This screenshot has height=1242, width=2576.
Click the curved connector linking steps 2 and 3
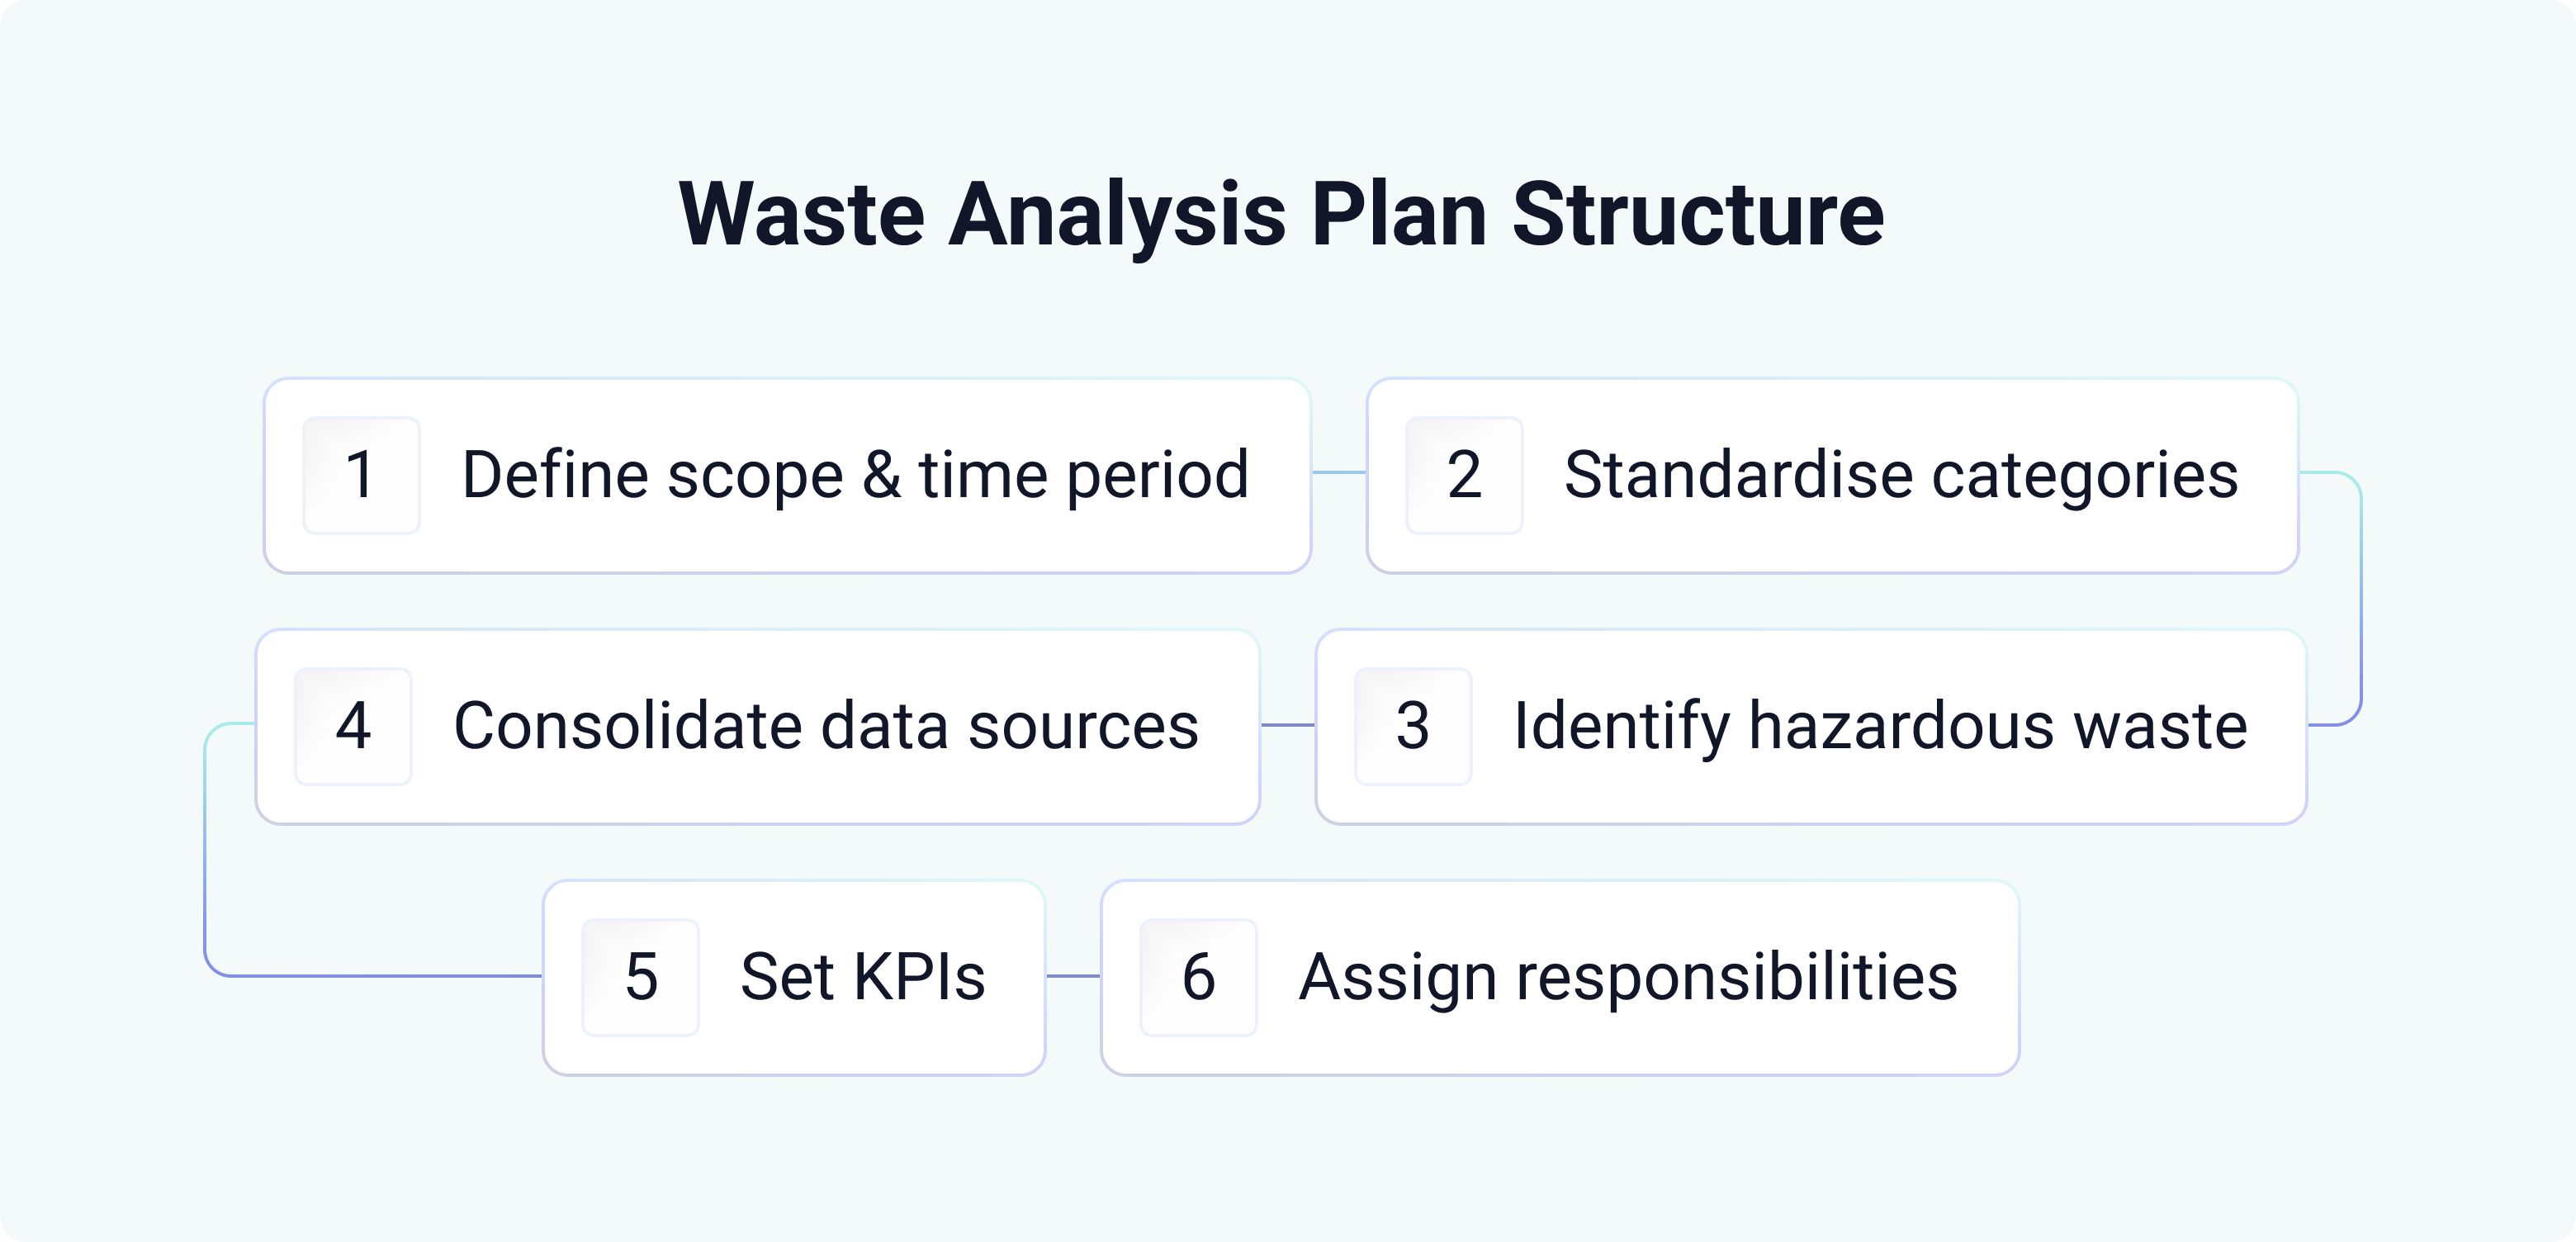click(x=2360, y=600)
